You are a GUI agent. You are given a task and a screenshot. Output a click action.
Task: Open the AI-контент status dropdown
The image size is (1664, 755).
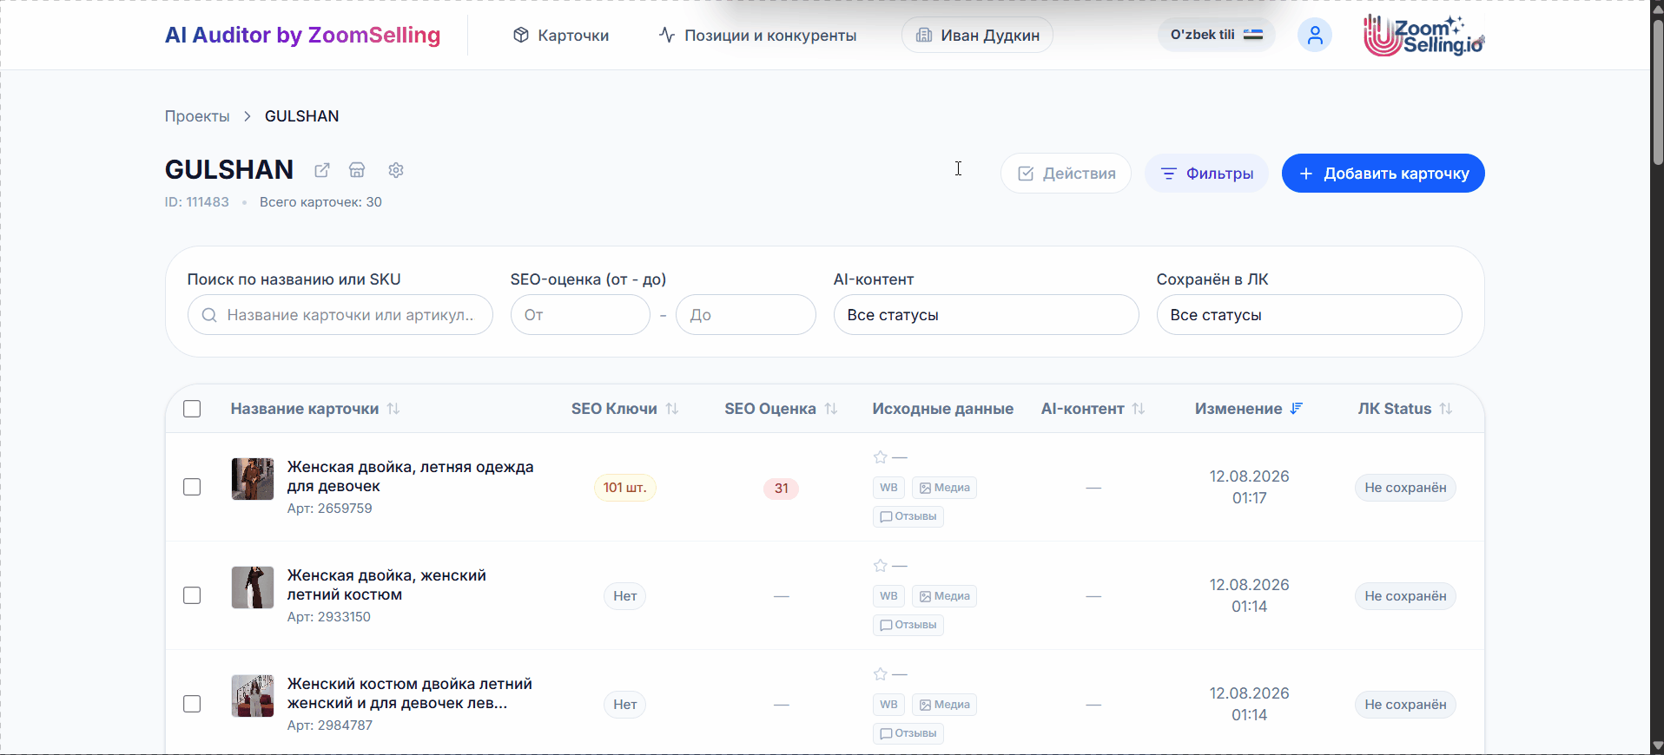(x=986, y=315)
